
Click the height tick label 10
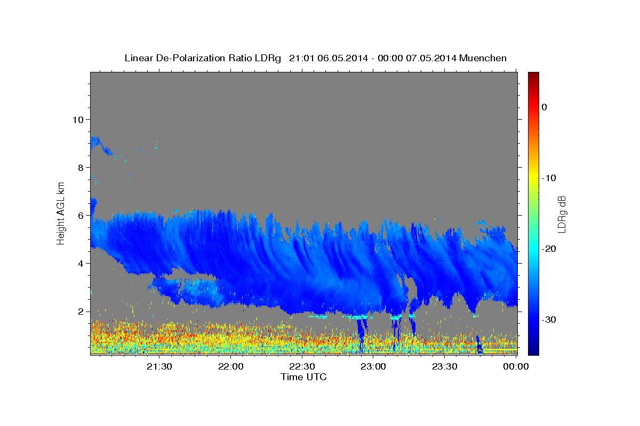click(x=77, y=119)
